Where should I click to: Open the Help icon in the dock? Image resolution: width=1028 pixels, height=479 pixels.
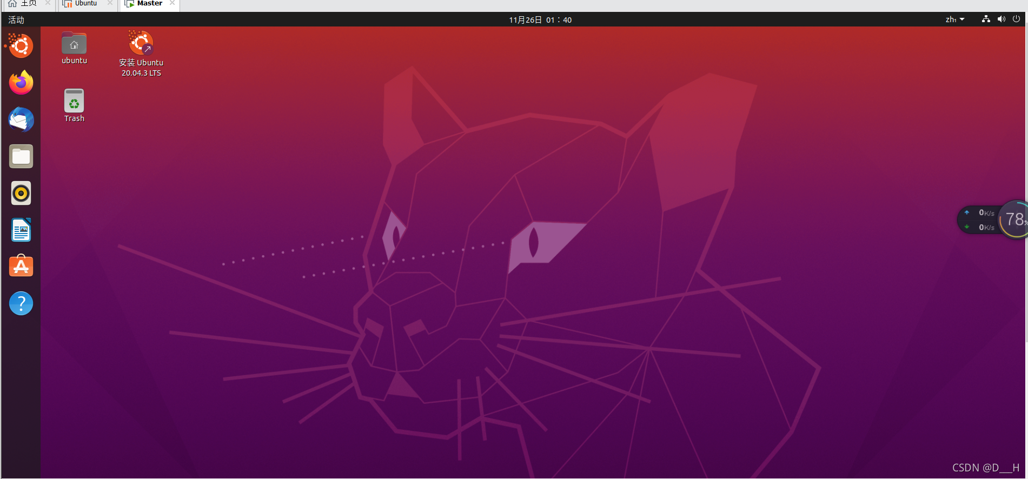coord(21,303)
